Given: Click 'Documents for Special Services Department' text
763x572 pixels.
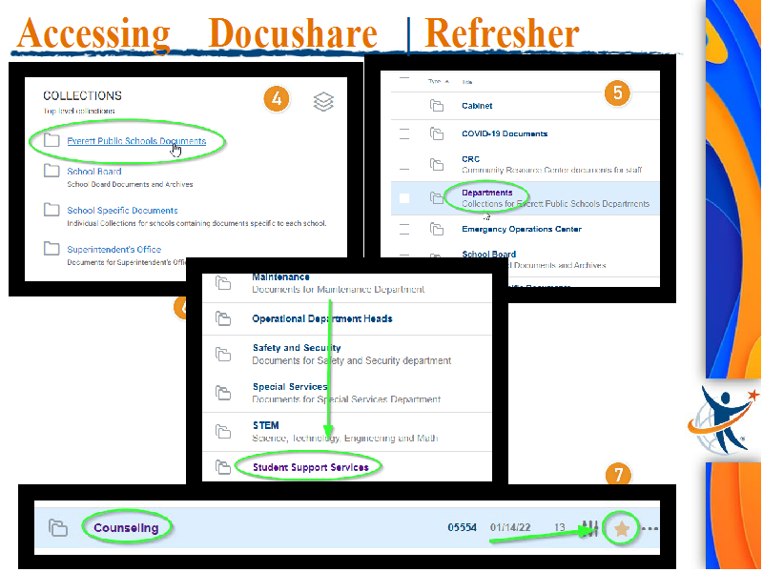Looking at the screenshot, I should (x=346, y=399).
